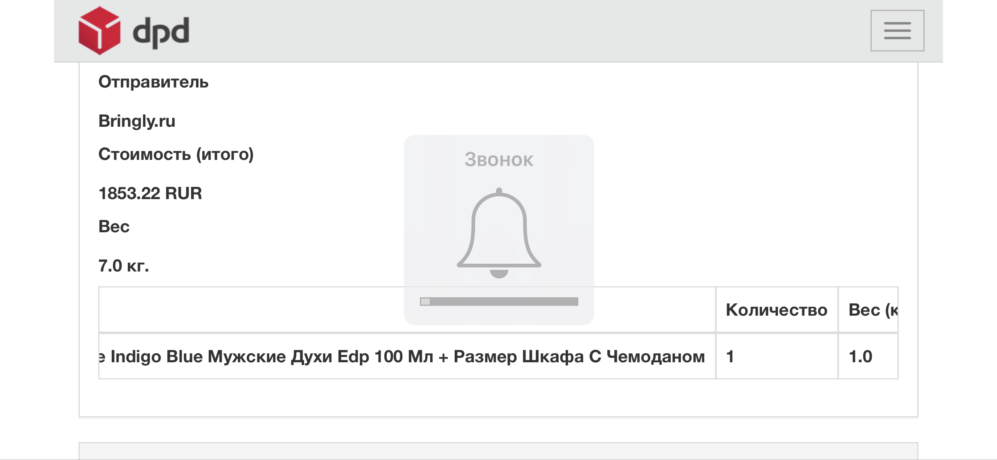Click the red DPD cube logo

[99, 31]
